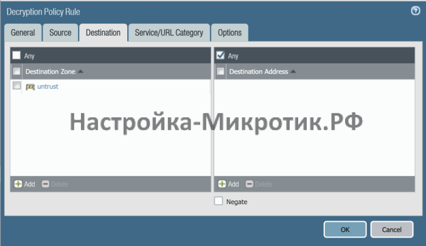Viewport: 426px width, 246px height.
Task: Delete the selected Destination Zone
Action: click(x=55, y=184)
